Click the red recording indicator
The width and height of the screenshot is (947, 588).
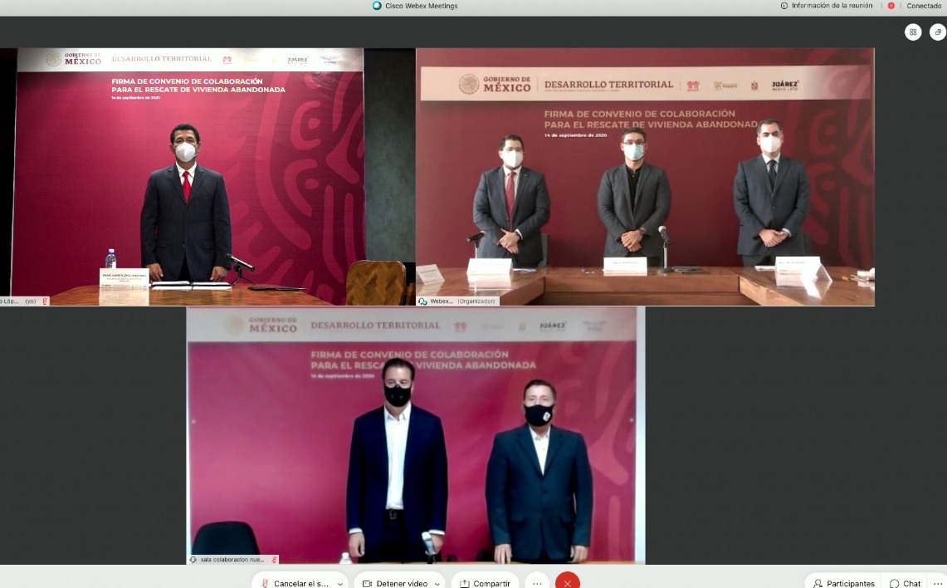tap(891, 6)
